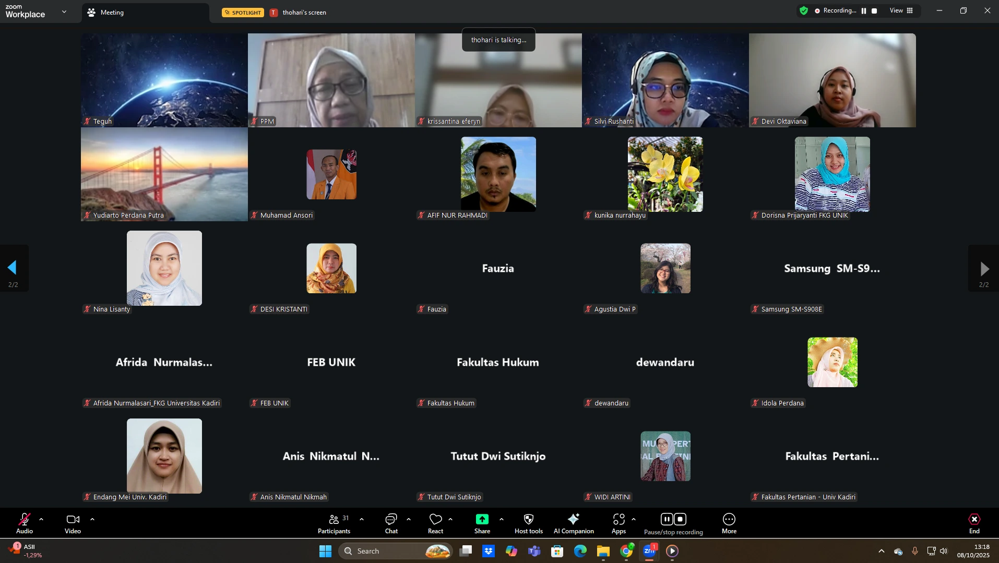Go to previous gallery page arrow
This screenshot has height=563, width=999.
(13, 268)
